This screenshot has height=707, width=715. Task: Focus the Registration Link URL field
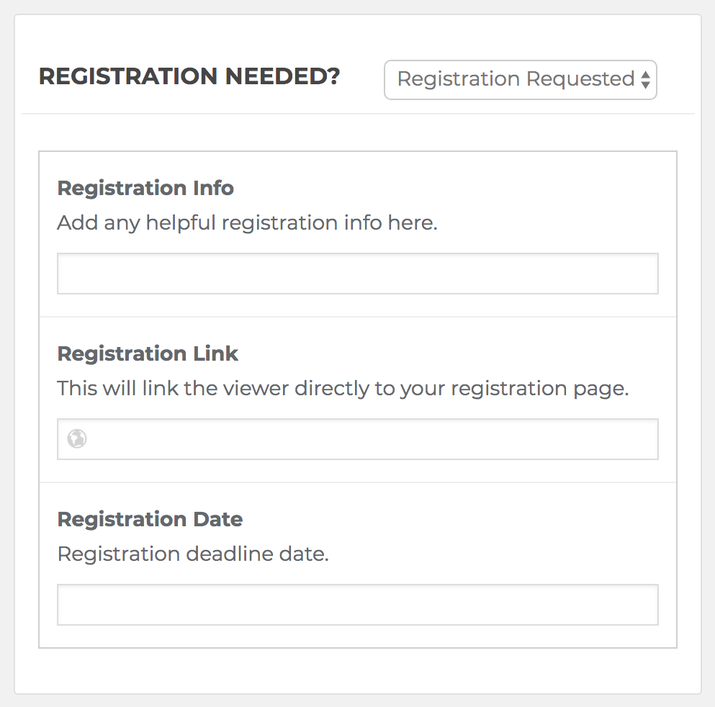357,439
